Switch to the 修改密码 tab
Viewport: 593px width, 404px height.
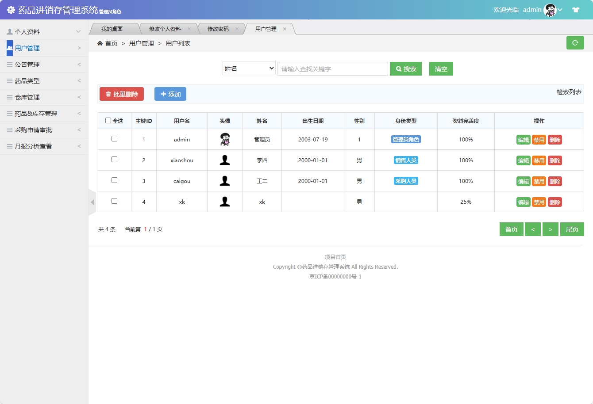point(220,28)
